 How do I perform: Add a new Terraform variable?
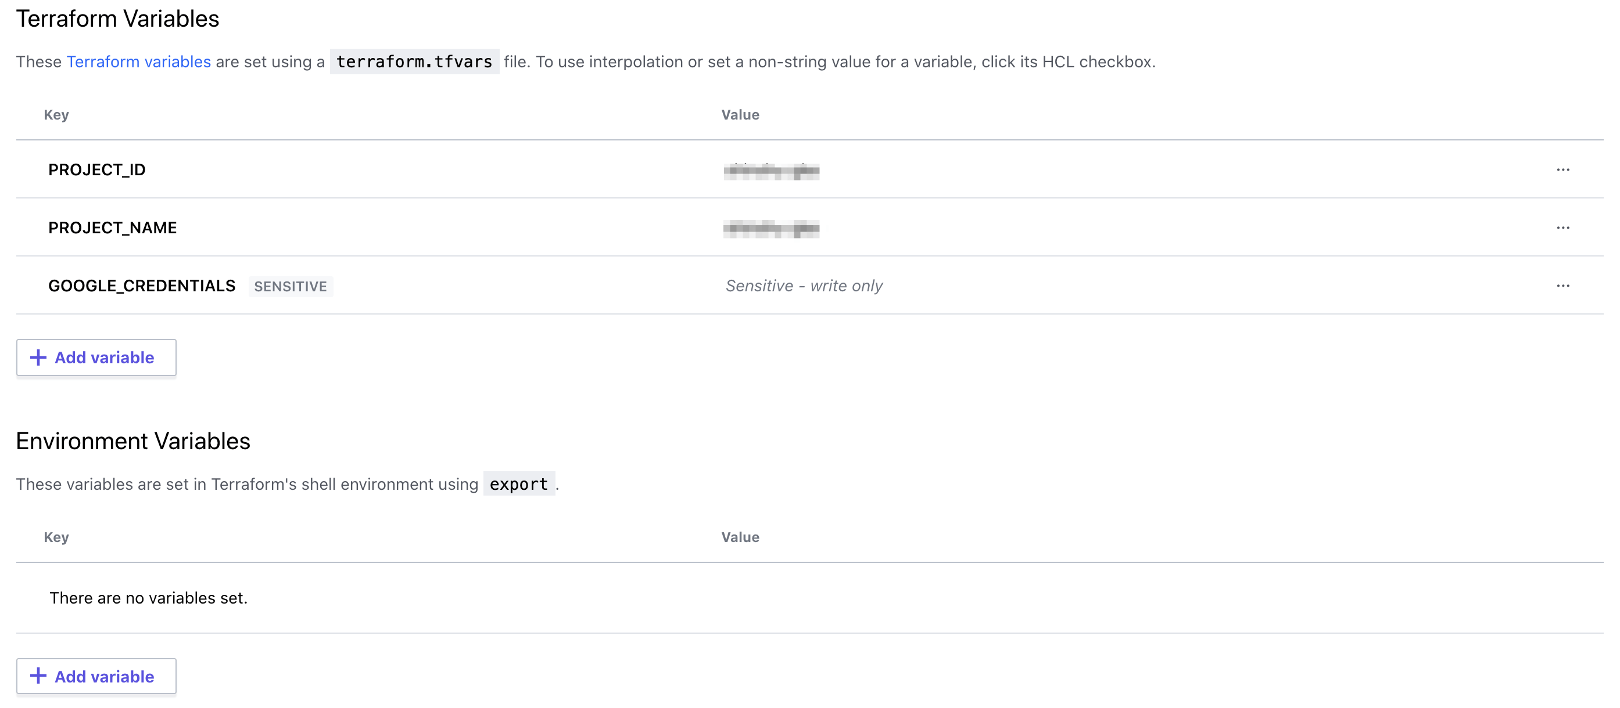96,357
